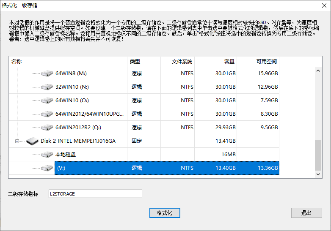Image resolution: width=331 pixels, height=231 pixels.
Task: Click the 容量 column header
Action: pos(215,62)
